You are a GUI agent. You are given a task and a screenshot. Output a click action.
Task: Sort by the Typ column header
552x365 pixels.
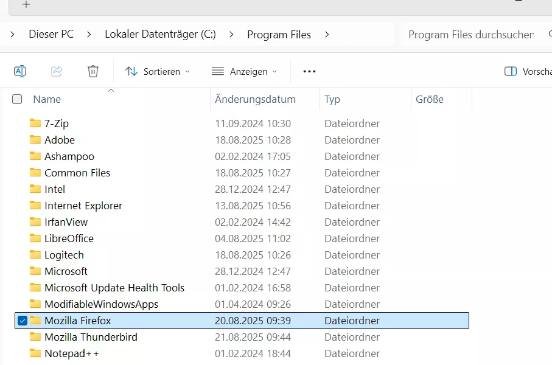(x=332, y=99)
